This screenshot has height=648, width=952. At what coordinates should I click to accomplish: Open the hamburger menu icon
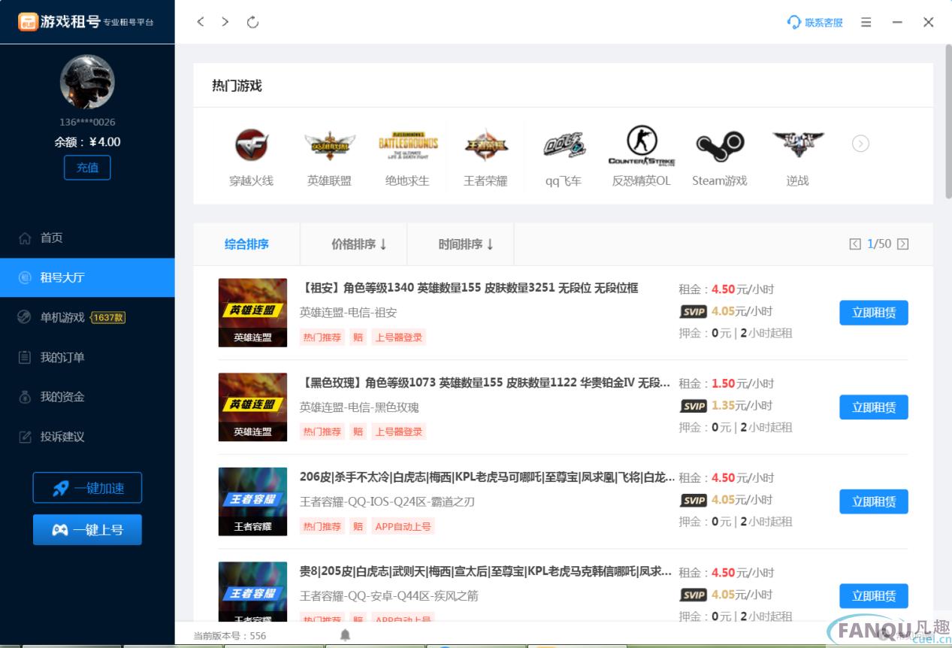(x=866, y=23)
